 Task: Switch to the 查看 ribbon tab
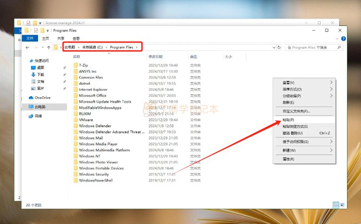[76, 38]
